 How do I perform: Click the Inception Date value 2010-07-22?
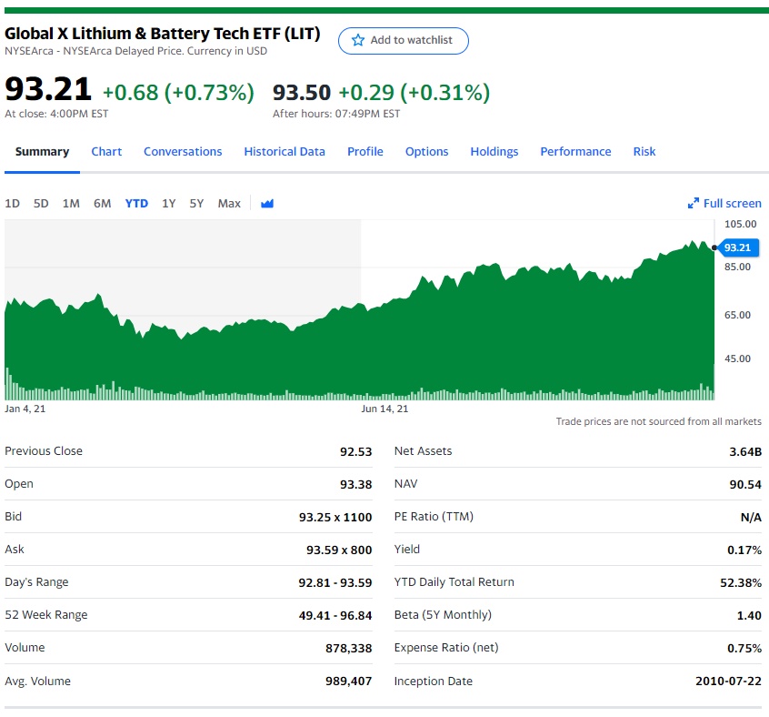coord(728,682)
